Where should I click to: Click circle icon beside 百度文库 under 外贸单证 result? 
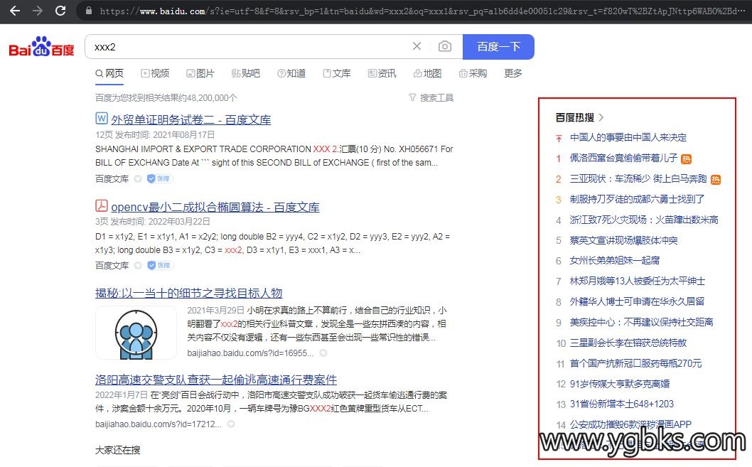[x=138, y=179]
